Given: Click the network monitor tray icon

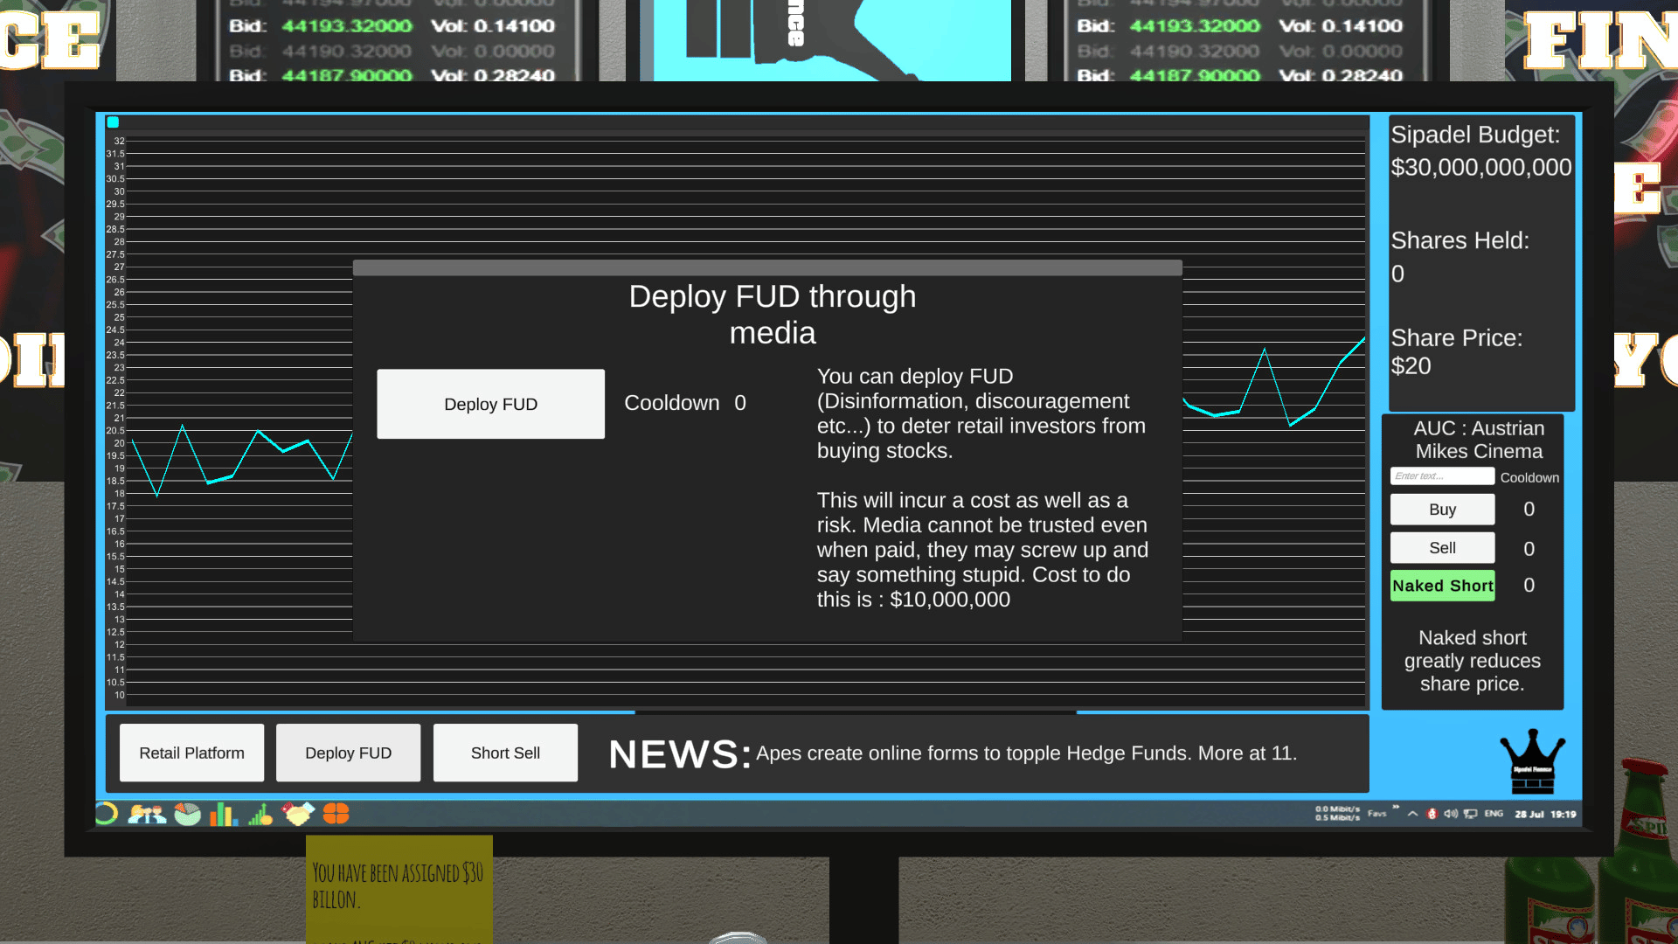Looking at the screenshot, I should pyautogui.click(x=1470, y=814).
